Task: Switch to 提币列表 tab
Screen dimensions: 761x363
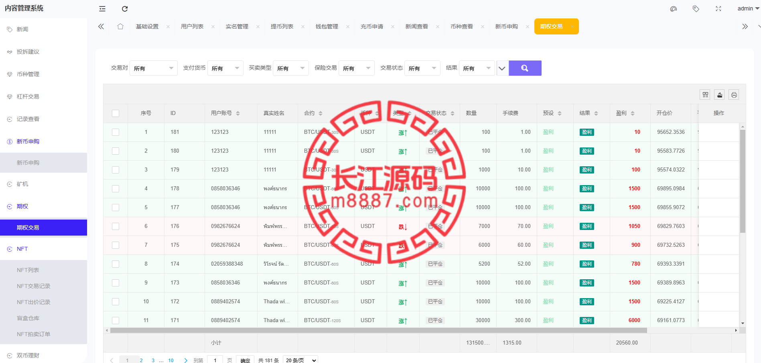Action: tap(282, 26)
